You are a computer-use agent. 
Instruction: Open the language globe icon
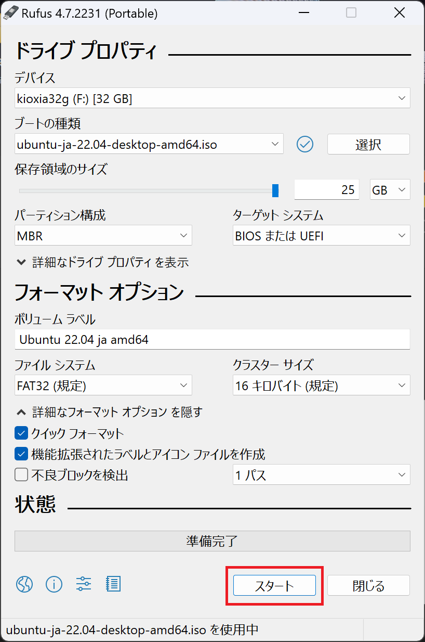pos(24,584)
